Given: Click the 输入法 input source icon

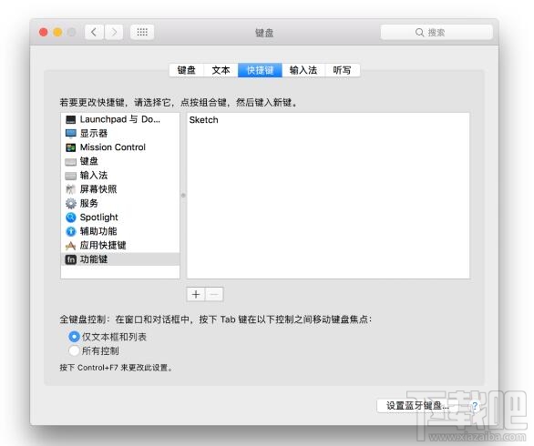Looking at the screenshot, I should 70,176.
